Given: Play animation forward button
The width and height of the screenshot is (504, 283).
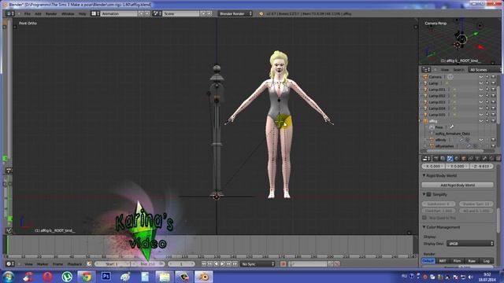Looking at the screenshot, I should tap(222, 264).
